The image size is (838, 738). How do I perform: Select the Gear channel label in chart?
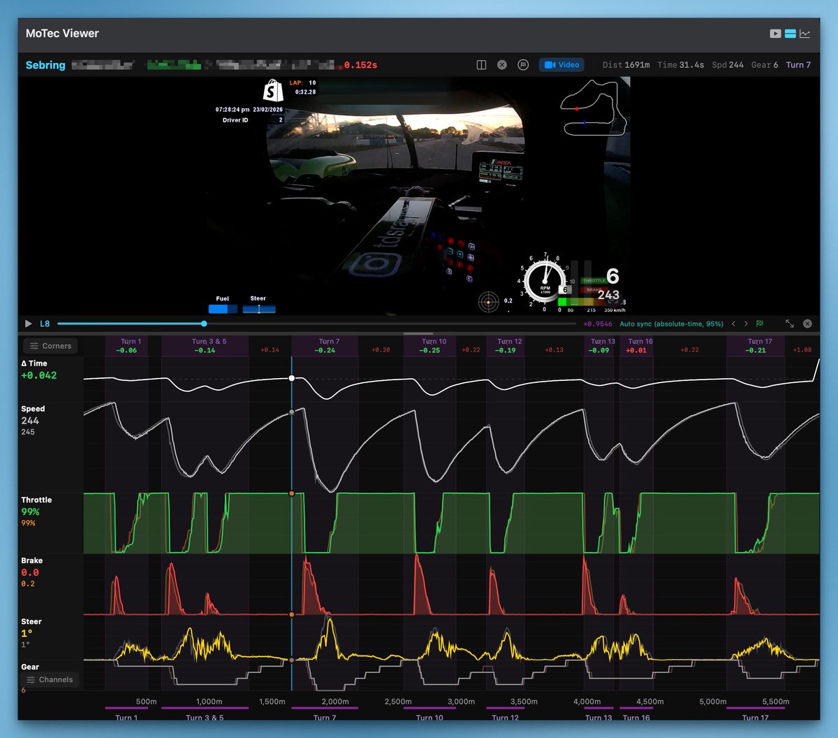point(30,667)
